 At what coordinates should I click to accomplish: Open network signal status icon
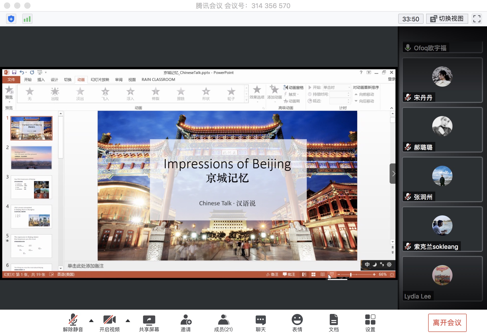pyautogui.click(x=27, y=19)
